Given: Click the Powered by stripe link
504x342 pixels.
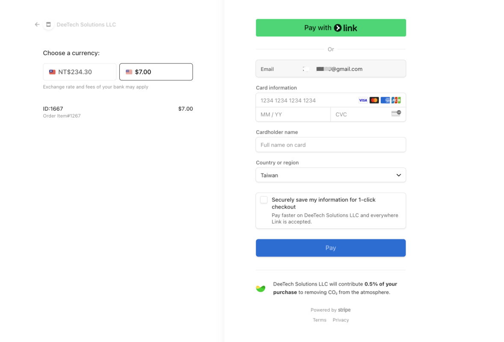Looking at the screenshot, I should tap(330, 310).
